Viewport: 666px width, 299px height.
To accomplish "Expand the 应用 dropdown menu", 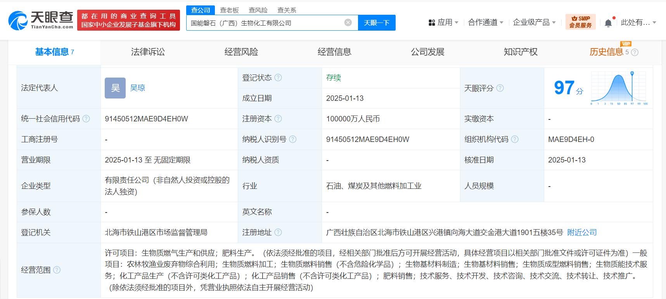I will tap(443, 22).
